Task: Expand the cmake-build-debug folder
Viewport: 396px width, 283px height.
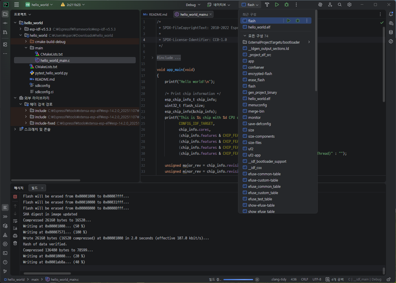Action: point(26,42)
